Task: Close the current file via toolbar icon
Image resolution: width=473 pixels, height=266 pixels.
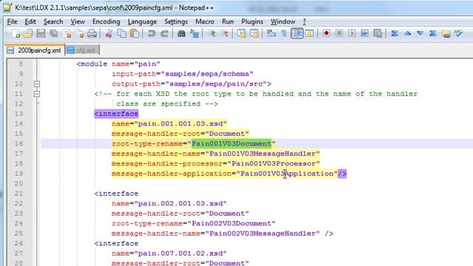Action: (67, 33)
